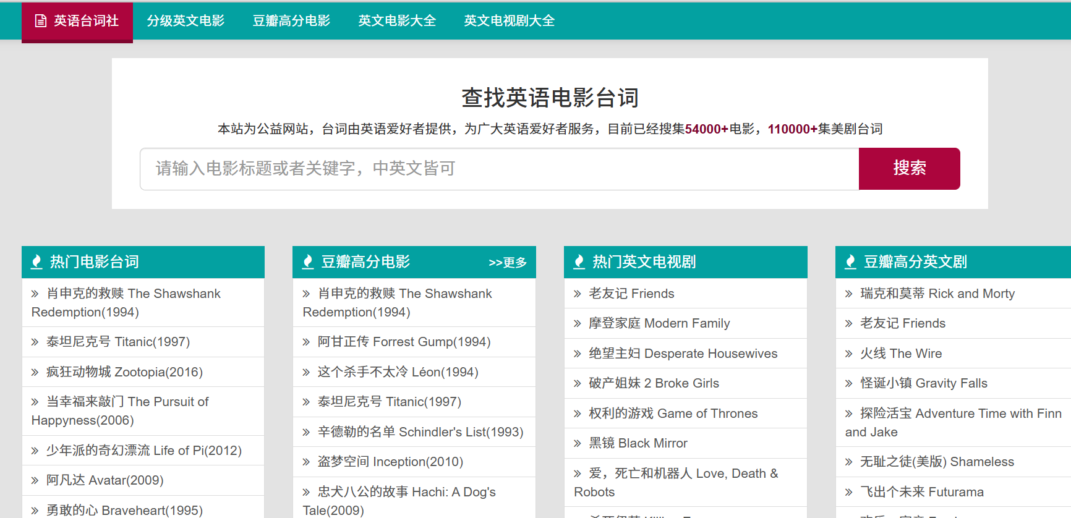This screenshot has width=1071, height=518.
Task: Open 辛德勒的名单 Schindler's List(1993)
Action: point(420,432)
